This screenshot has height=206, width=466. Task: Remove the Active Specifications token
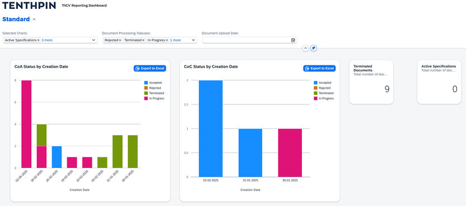(x=38, y=40)
